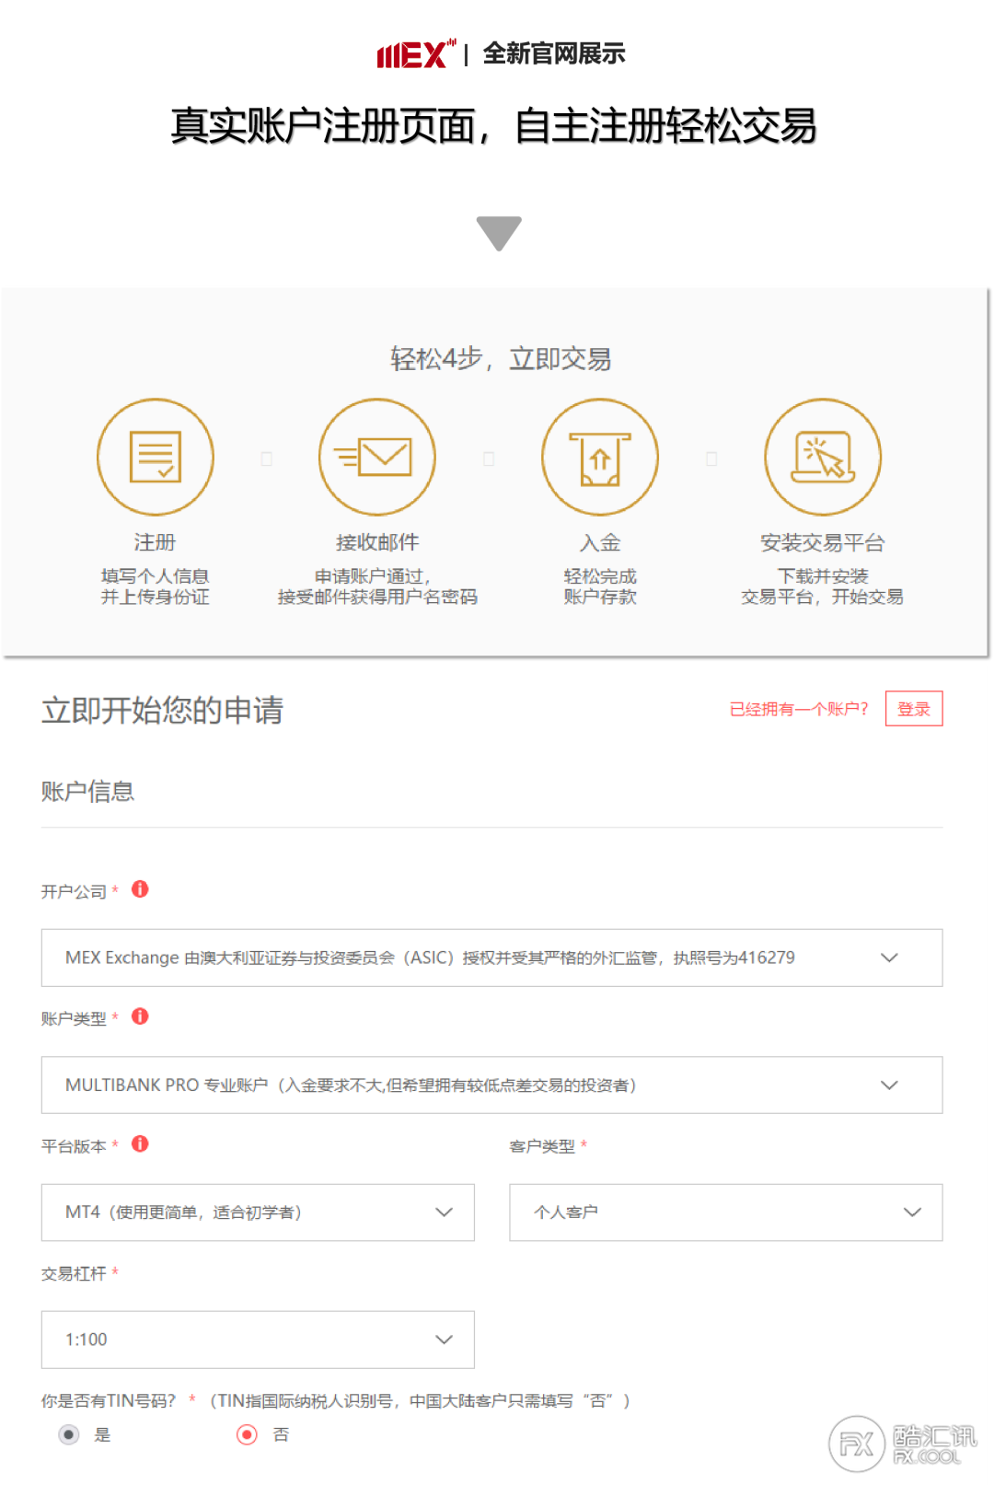
Task: Click the 下载并安装交易平台 description
Action: coord(823,586)
